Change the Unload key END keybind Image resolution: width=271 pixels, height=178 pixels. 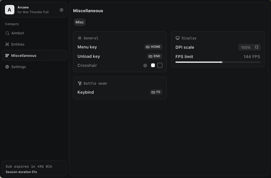coord(155,56)
